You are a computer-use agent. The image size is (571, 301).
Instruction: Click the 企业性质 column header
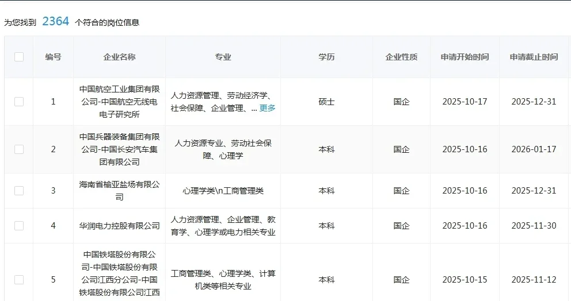pos(401,57)
